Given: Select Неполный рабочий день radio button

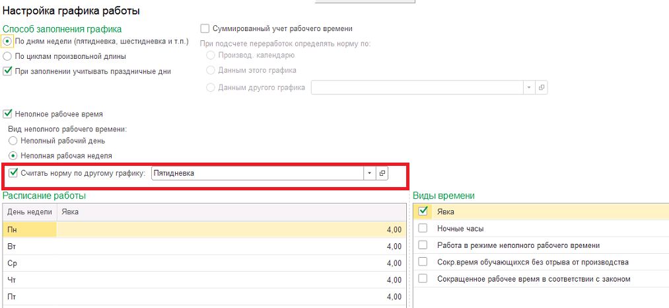Looking at the screenshot, I should click(x=13, y=141).
